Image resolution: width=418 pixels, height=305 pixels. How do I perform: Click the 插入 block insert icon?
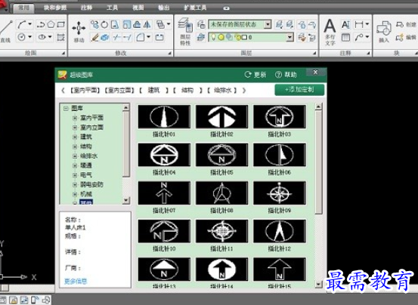pos(384,31)
